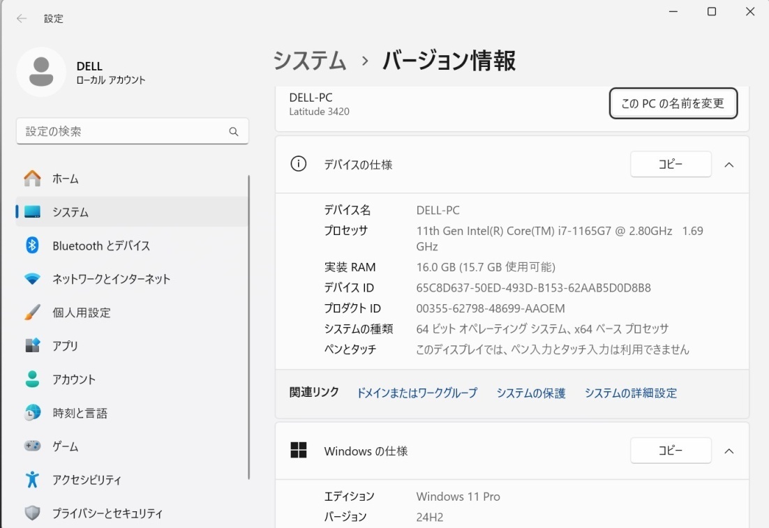Open ゲーム settings
Screen dimensions: 769x528
(70, 446)
